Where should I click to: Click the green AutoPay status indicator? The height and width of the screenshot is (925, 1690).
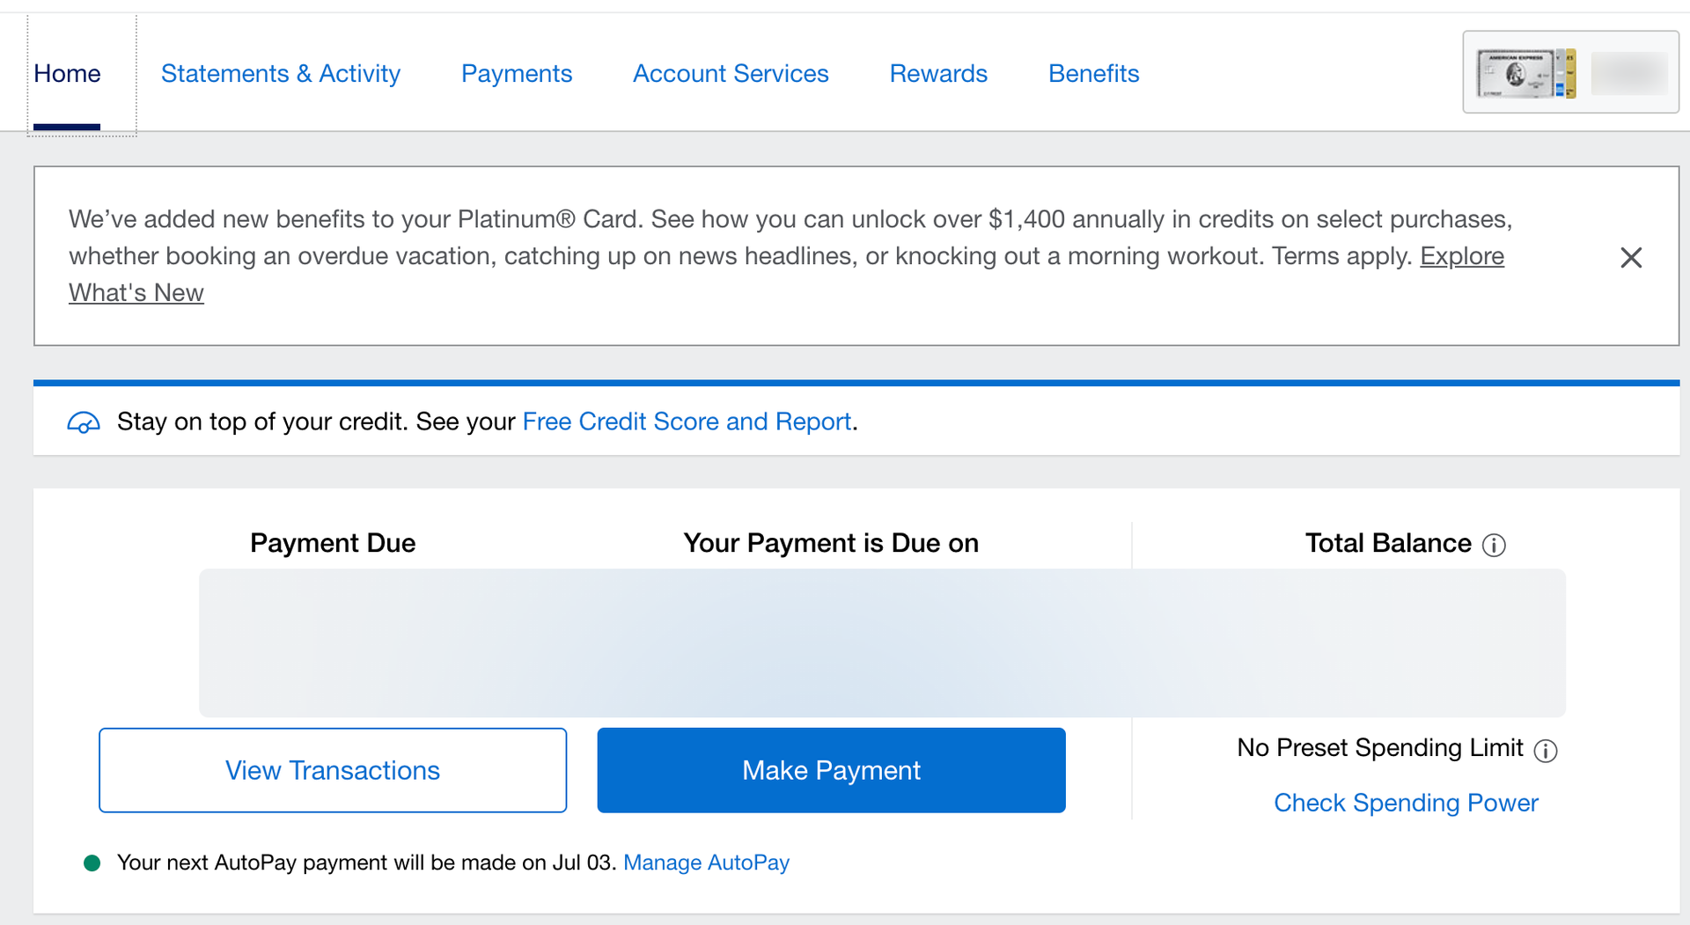tap(92, 863)
